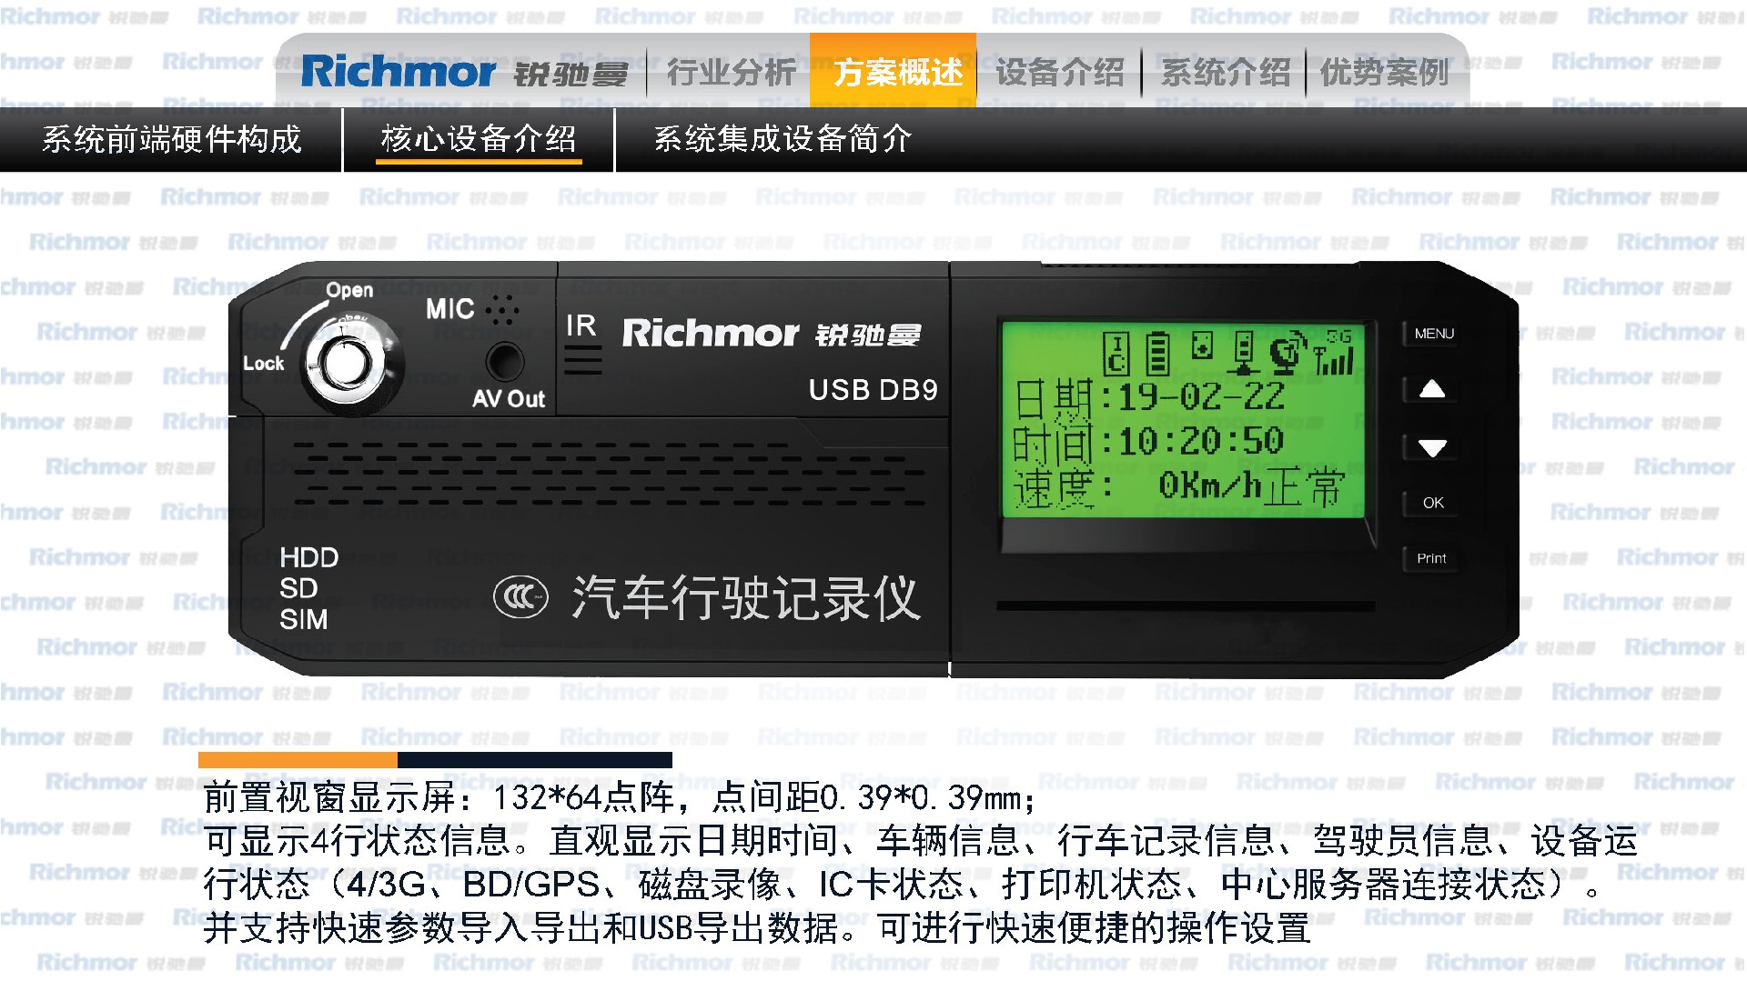The width and height of the screenshot is (1747, 981).
Task: Click the device MENU button
Action: click(x=1434, y=334)
